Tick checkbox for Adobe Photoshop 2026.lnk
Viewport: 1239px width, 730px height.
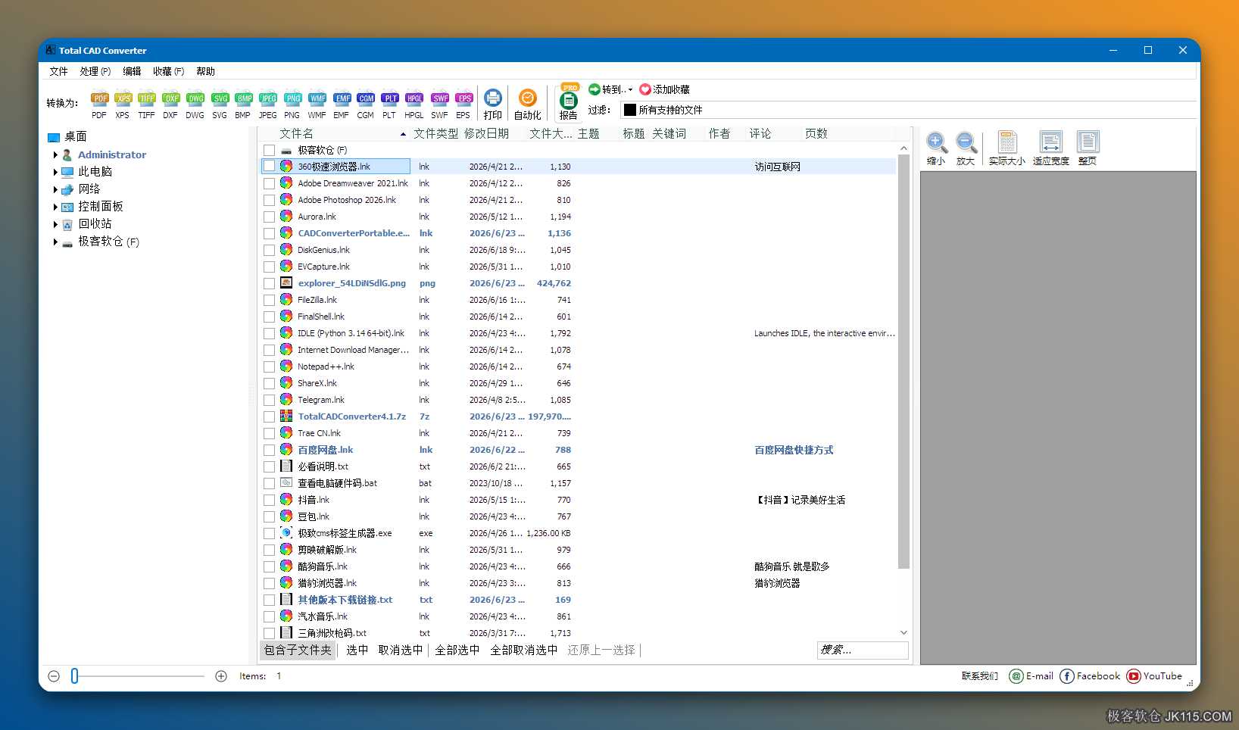(x=270, y=200)
